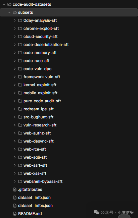Viewport: 138px width, 218px height.
Task: Click the file icon beside README.md
Action: [x=15, y=214]
